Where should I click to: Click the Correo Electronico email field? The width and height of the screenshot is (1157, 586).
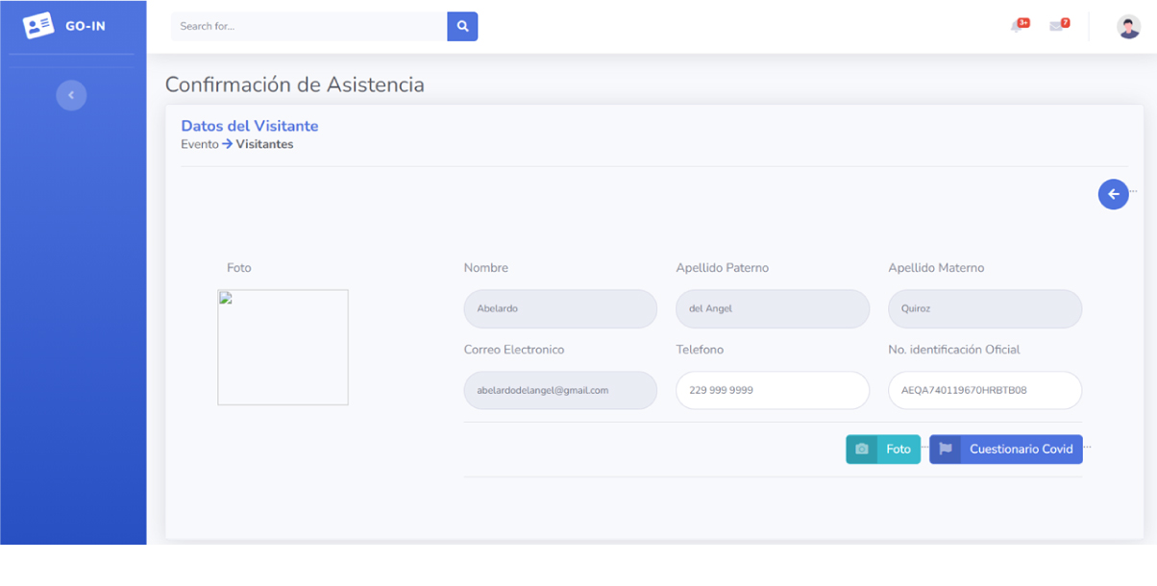pyautogui.click(x=560, y=391)
